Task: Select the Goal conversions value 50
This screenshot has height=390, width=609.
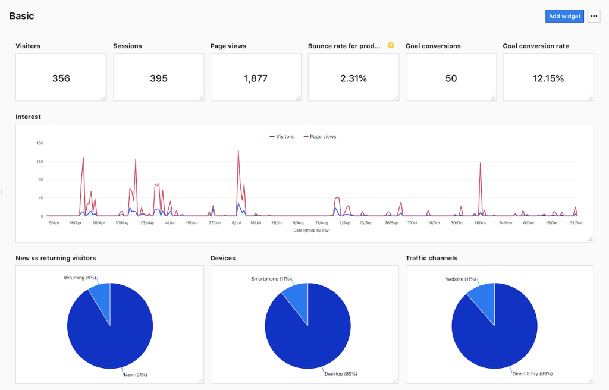Action: [451, 78]
